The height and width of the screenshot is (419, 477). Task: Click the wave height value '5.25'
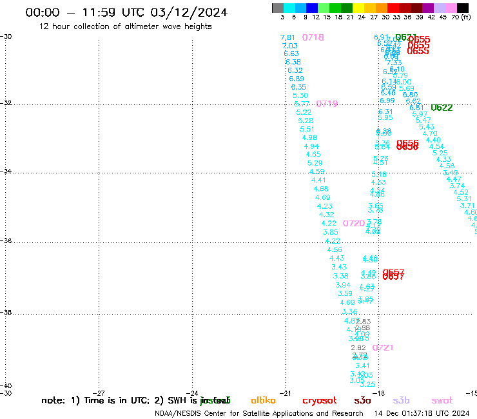click(x=440, y=153)
